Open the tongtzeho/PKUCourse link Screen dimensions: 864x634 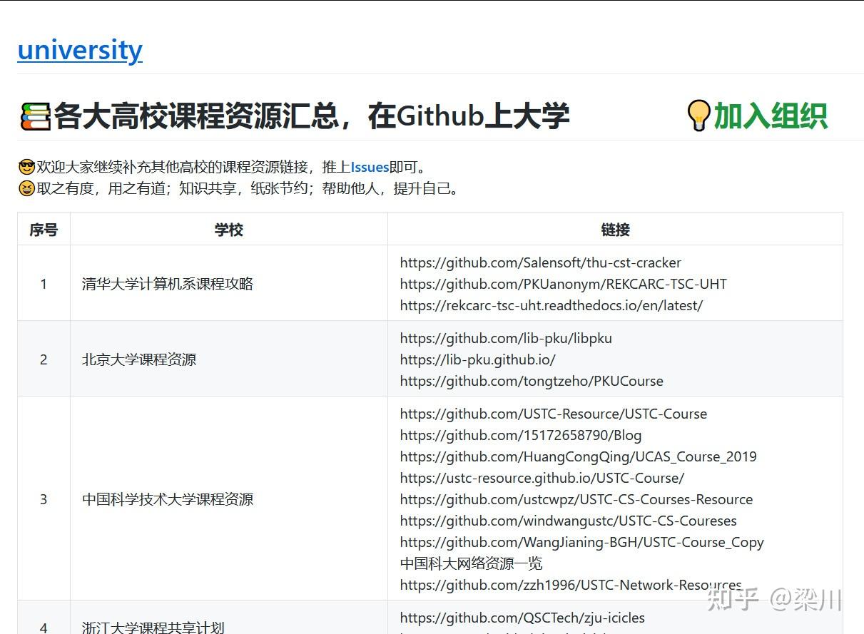(531, 381)
